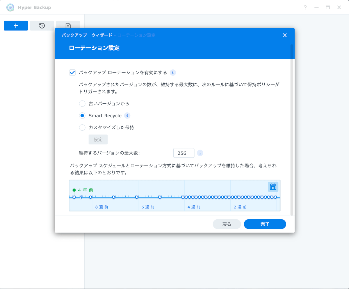Select 古いバージョンから radio option
This screenshot has height=289, width=349.
pos(82,103)
